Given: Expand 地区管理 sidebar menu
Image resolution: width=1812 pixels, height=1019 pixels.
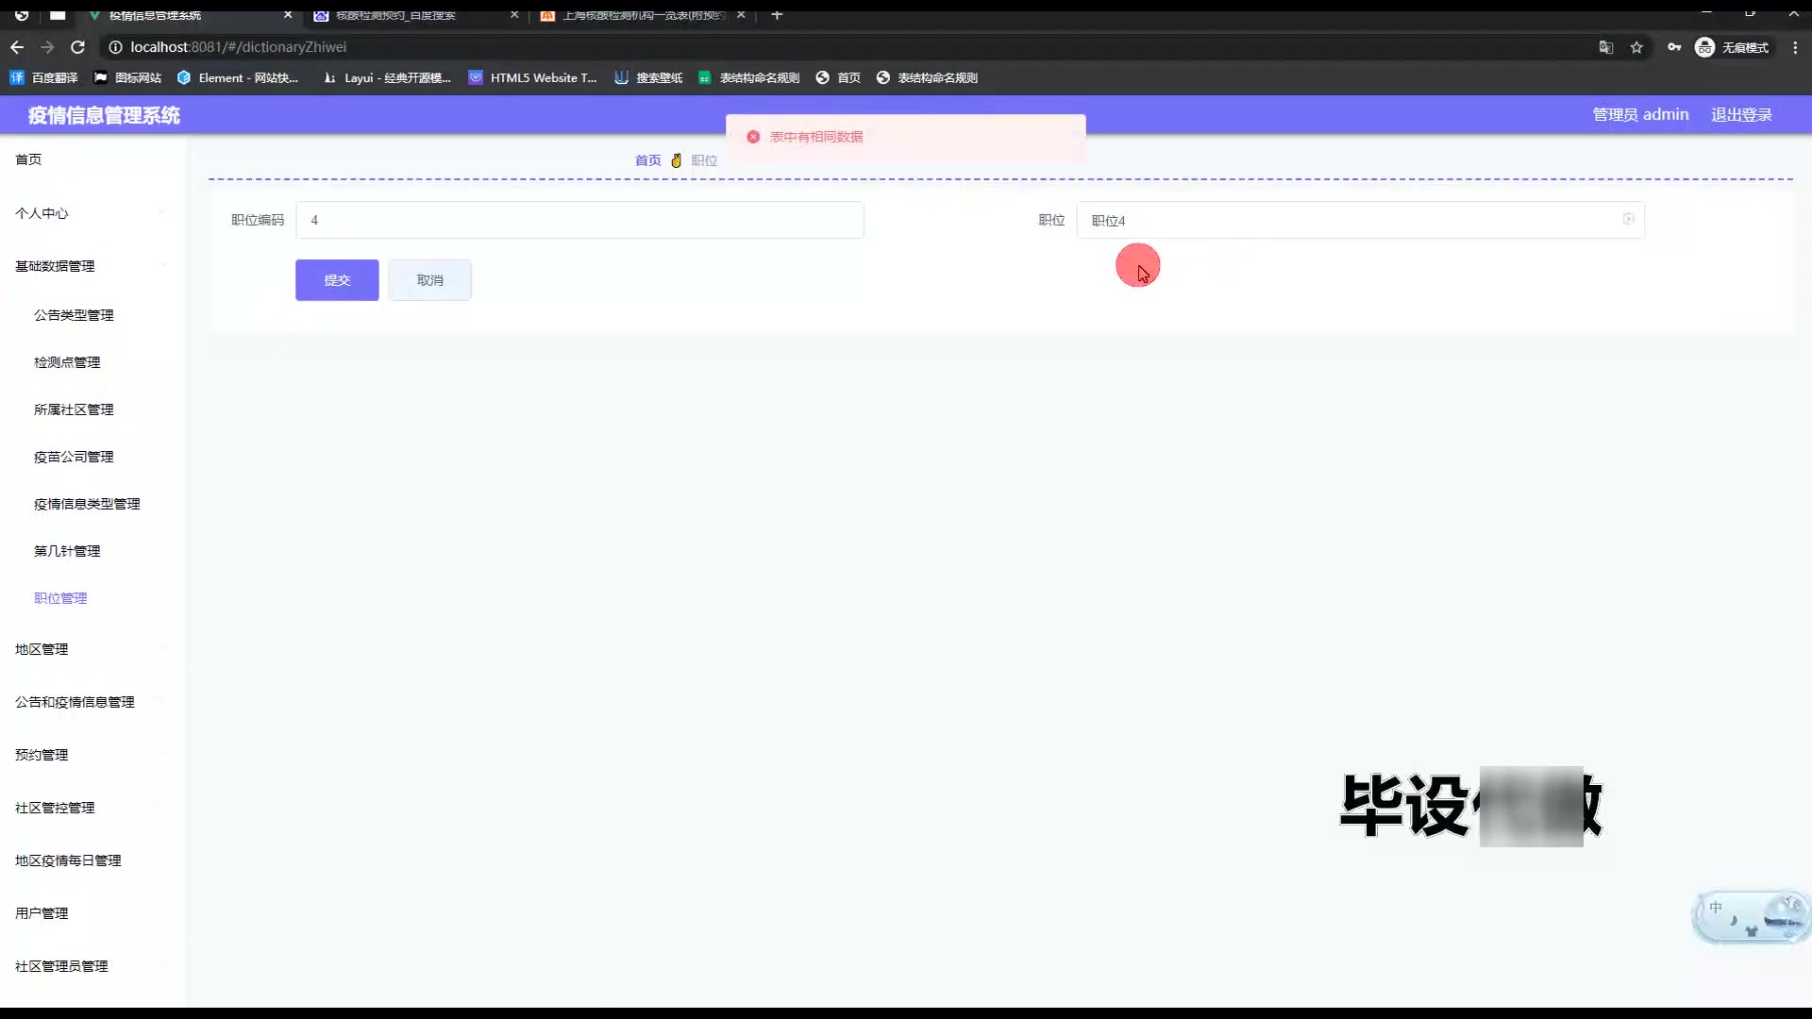Looking at the screenshot, I should tap(92, 649).
